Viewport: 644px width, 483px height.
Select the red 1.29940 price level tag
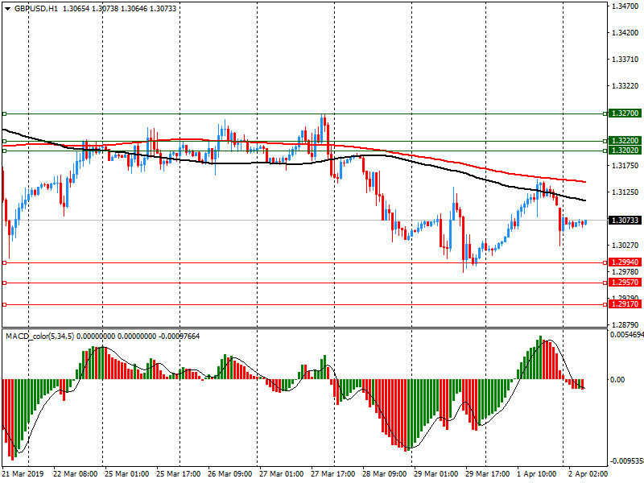pos(625,262)
